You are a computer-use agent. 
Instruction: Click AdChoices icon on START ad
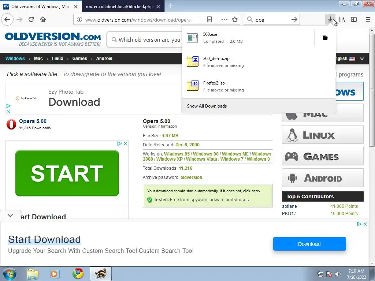click(x=119, y=143)
